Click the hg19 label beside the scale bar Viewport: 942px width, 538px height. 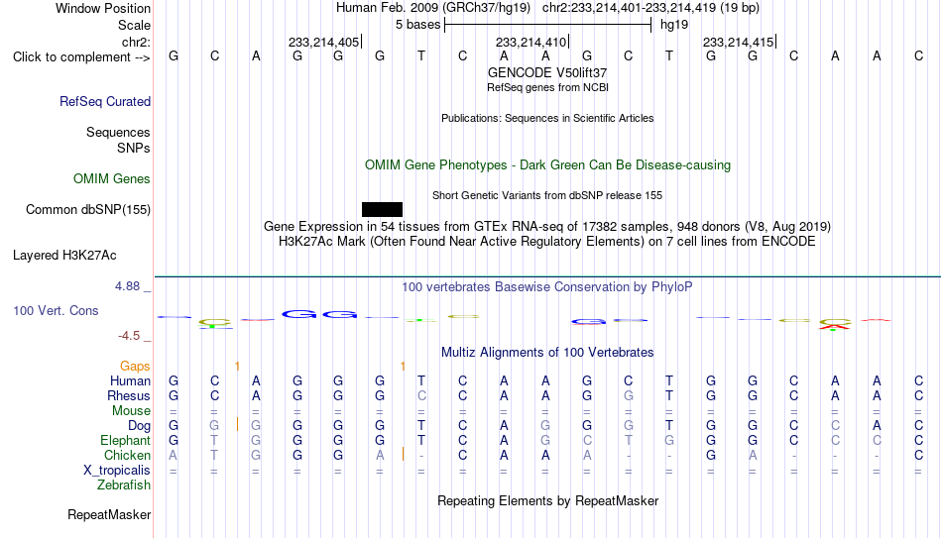674,25
